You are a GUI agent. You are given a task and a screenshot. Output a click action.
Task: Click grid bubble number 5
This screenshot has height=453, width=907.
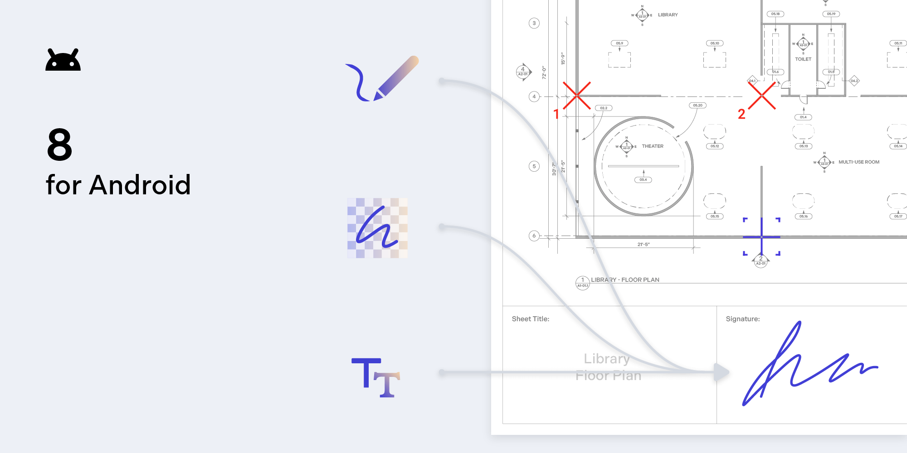(534, 166)
